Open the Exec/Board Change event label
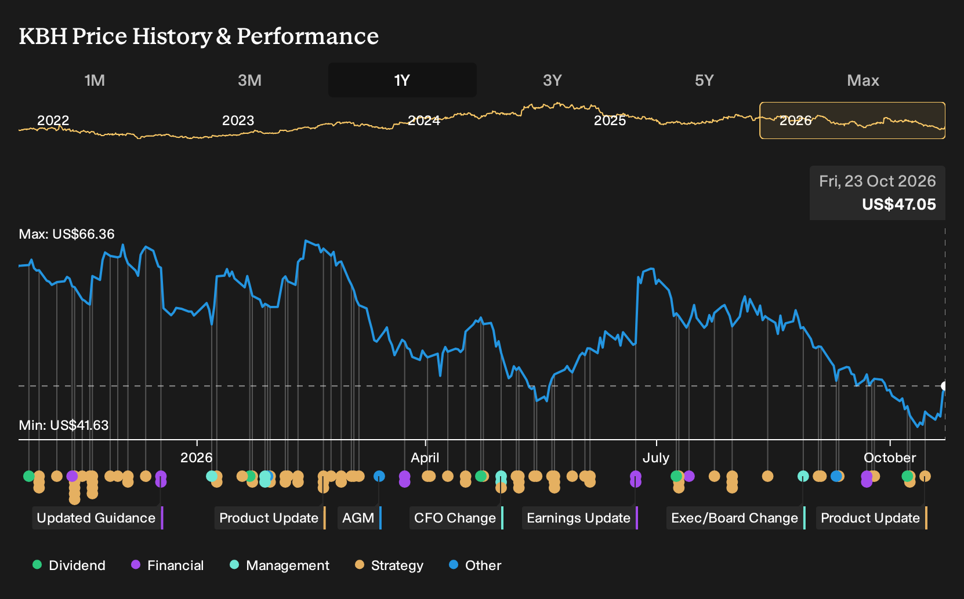Viewport: 964px width, 599px height. (x=735, y=518)
